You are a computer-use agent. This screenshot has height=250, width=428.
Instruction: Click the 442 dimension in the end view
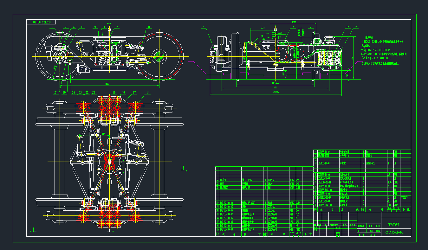(x=263, y=29)
